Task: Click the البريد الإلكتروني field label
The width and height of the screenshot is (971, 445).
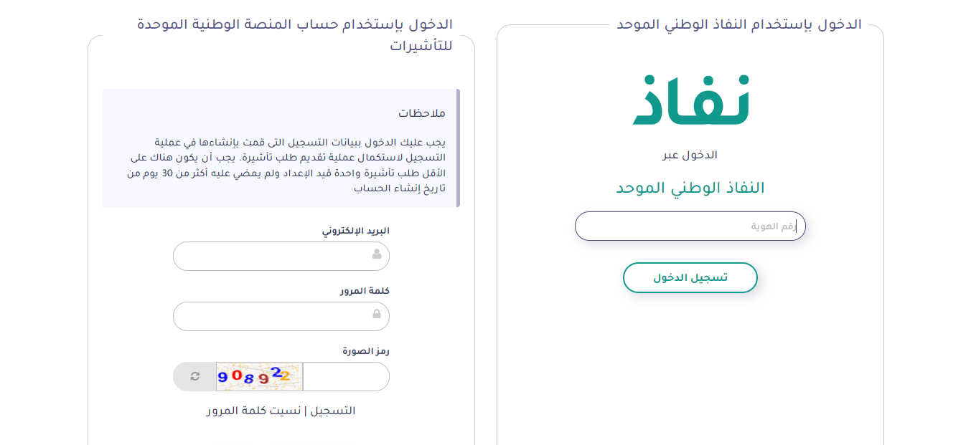Action: pyautogui.click(x=355, y=231)
